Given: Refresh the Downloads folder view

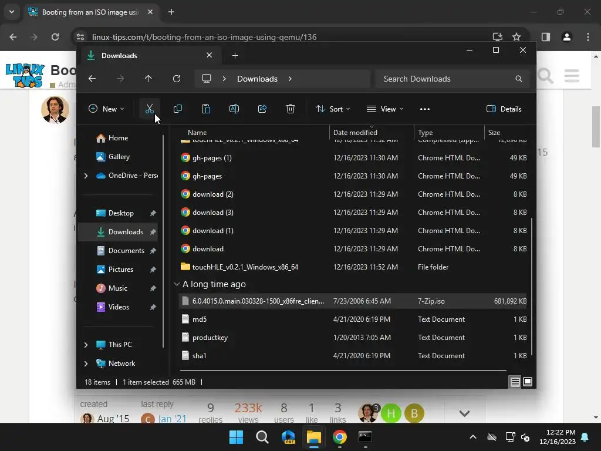Looking at the screenshot, I should [x=176, y=79].
